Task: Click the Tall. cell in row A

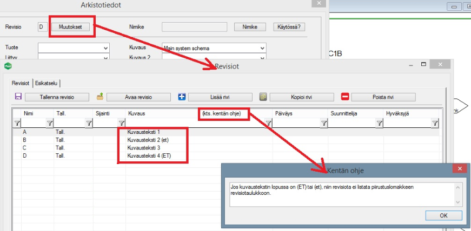Action: coord(74,132)
